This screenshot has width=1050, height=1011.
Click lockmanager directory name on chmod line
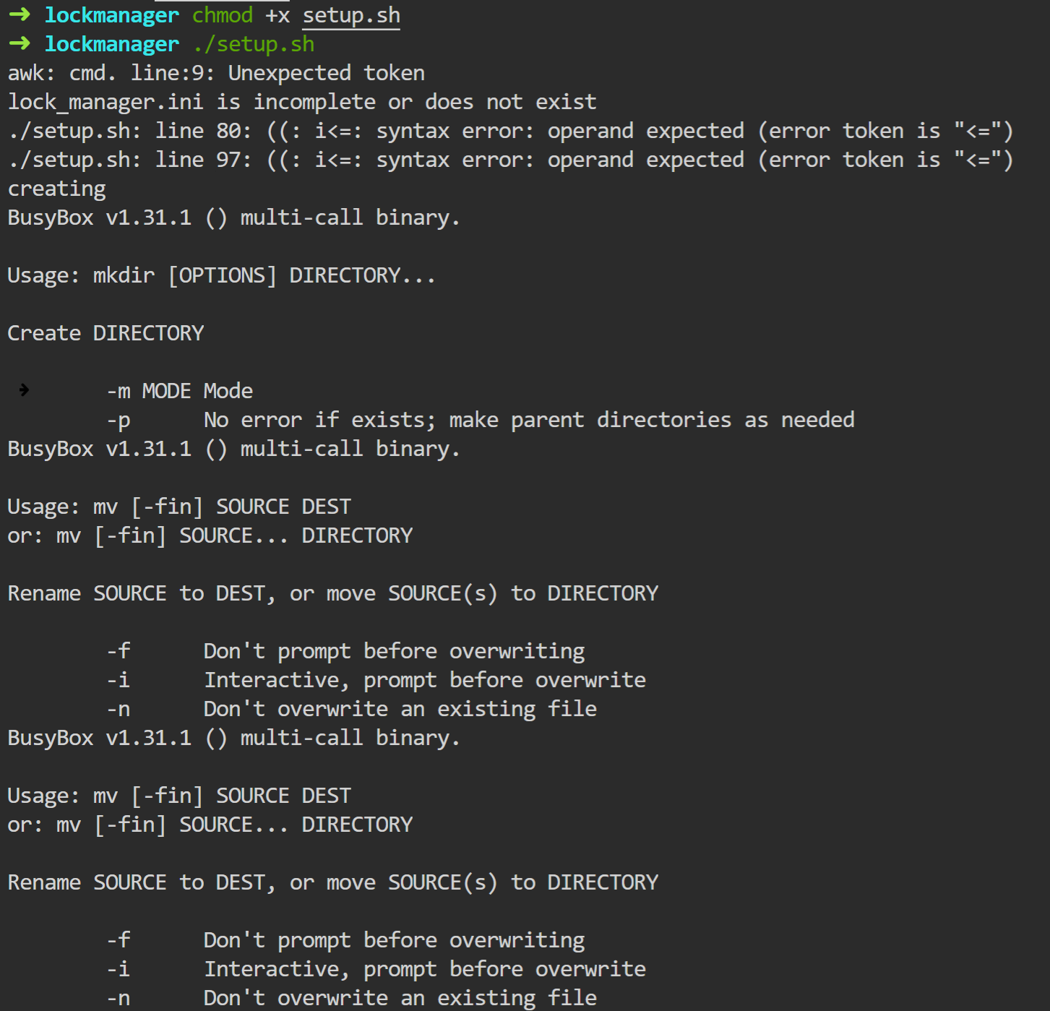[111, 15]
